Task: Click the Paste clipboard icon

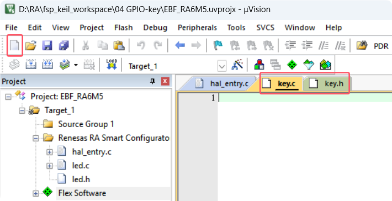Action: pos(119,46)
